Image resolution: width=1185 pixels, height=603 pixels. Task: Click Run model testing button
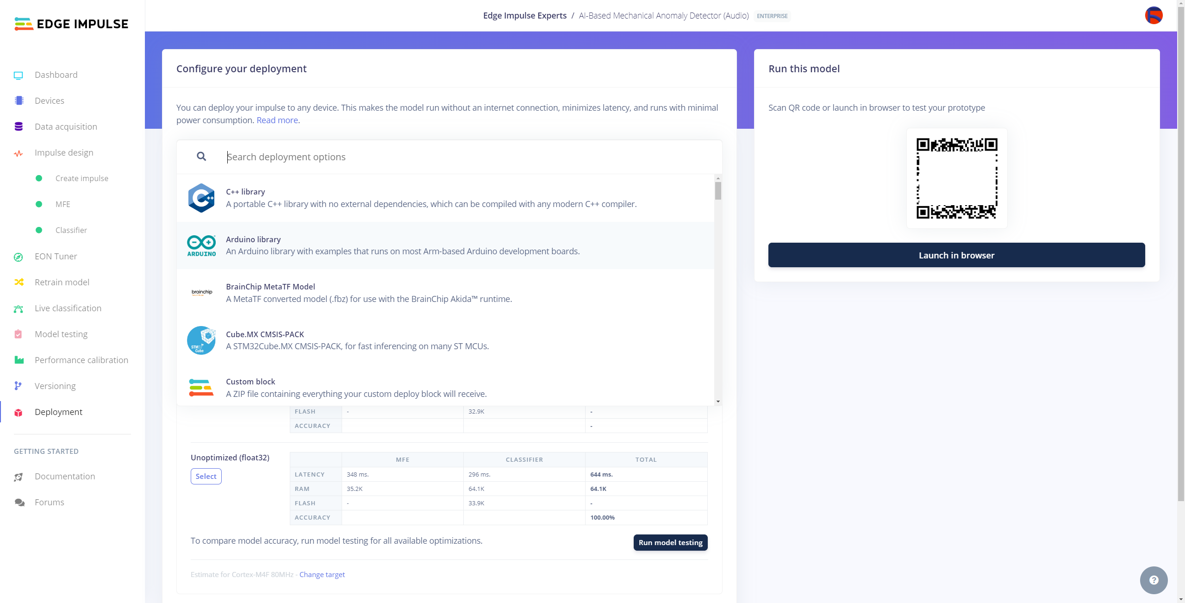[670, 542]
